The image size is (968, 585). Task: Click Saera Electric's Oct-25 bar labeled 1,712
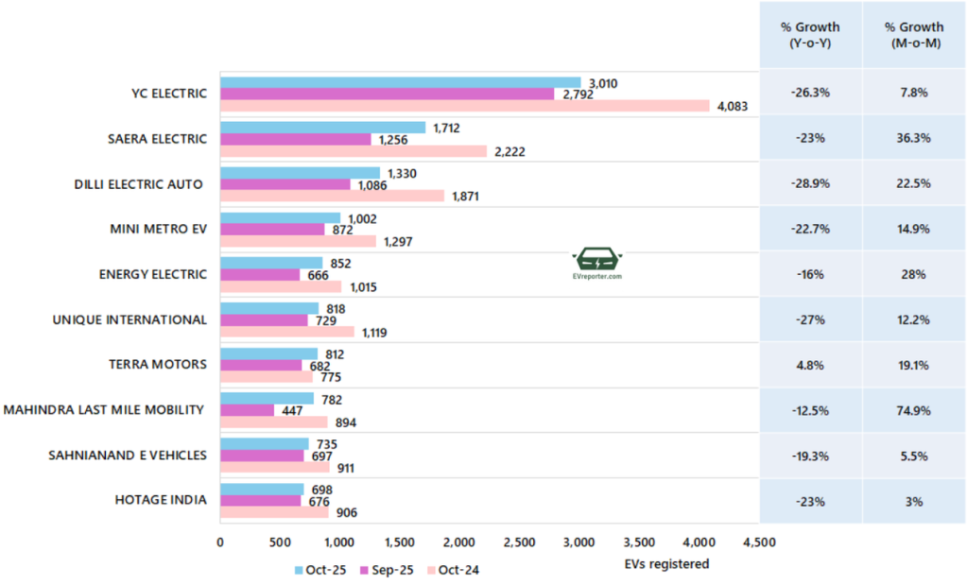click(322, 128)
